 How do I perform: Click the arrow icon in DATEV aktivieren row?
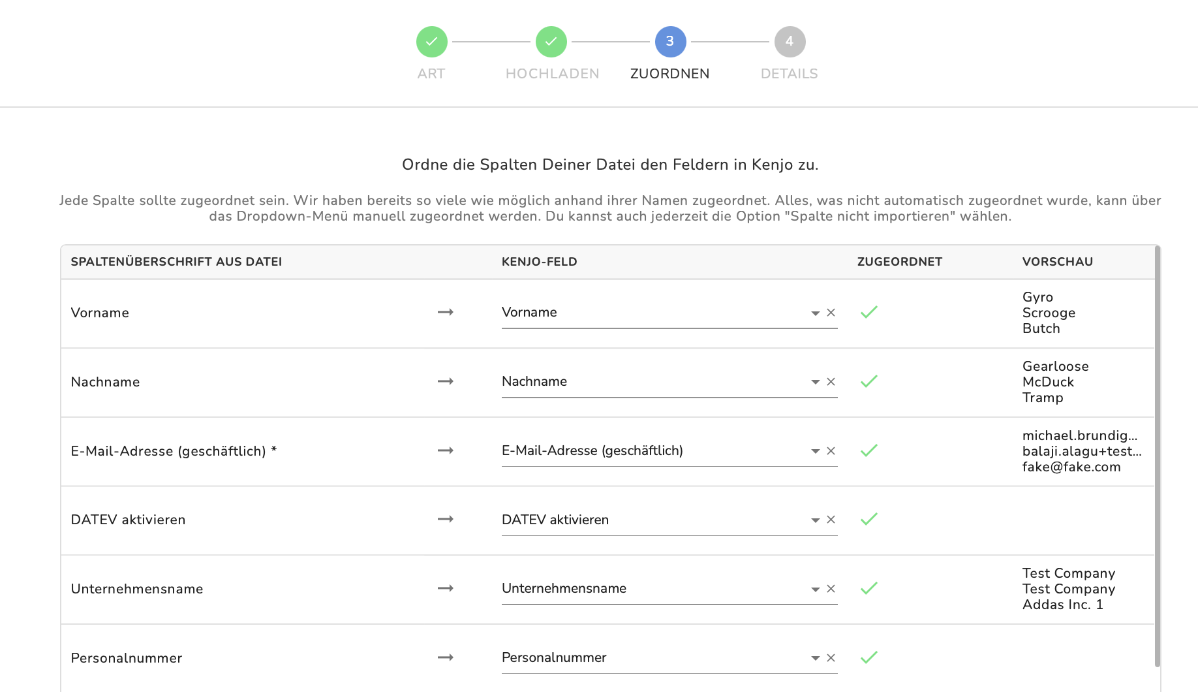[446, 519]
